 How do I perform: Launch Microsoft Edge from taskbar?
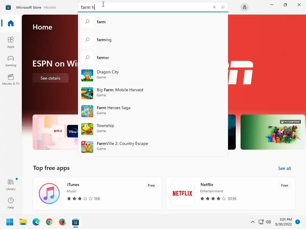pyautogui.click(x=36, y=222)
